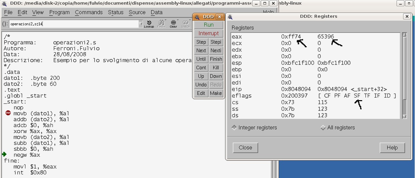The image size is (415, 178).
Task: Click the argument input field with operazioni2.s:14
Action: pos(74,24)
